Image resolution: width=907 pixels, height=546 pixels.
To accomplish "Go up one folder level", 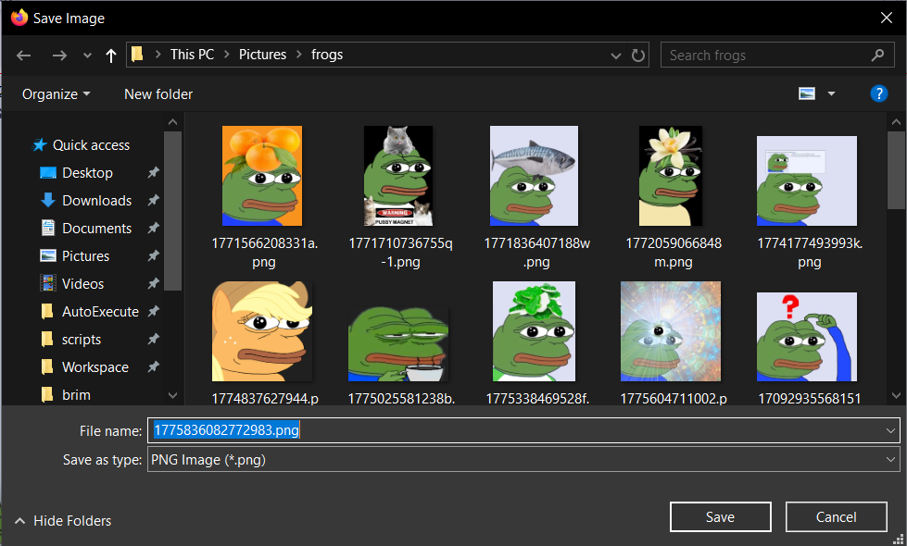I will 111,56.
